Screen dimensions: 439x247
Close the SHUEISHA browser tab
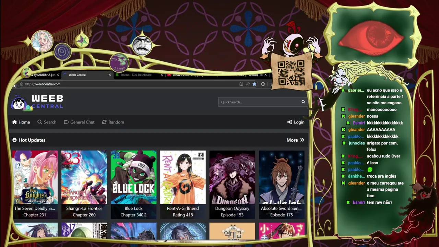58,75
